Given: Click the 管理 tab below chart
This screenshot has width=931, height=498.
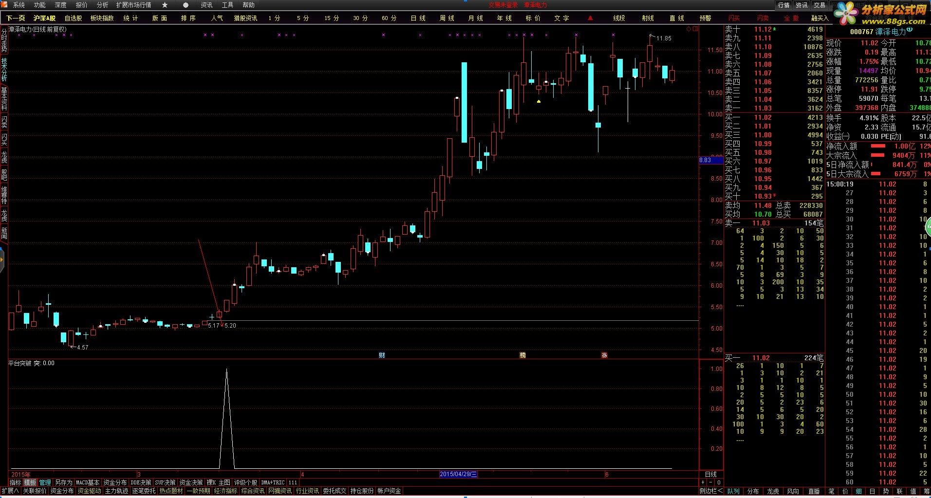Looking at the screenshot, I should coord(45,482).
